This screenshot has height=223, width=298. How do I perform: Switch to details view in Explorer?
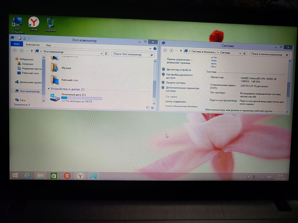point(148,108)
